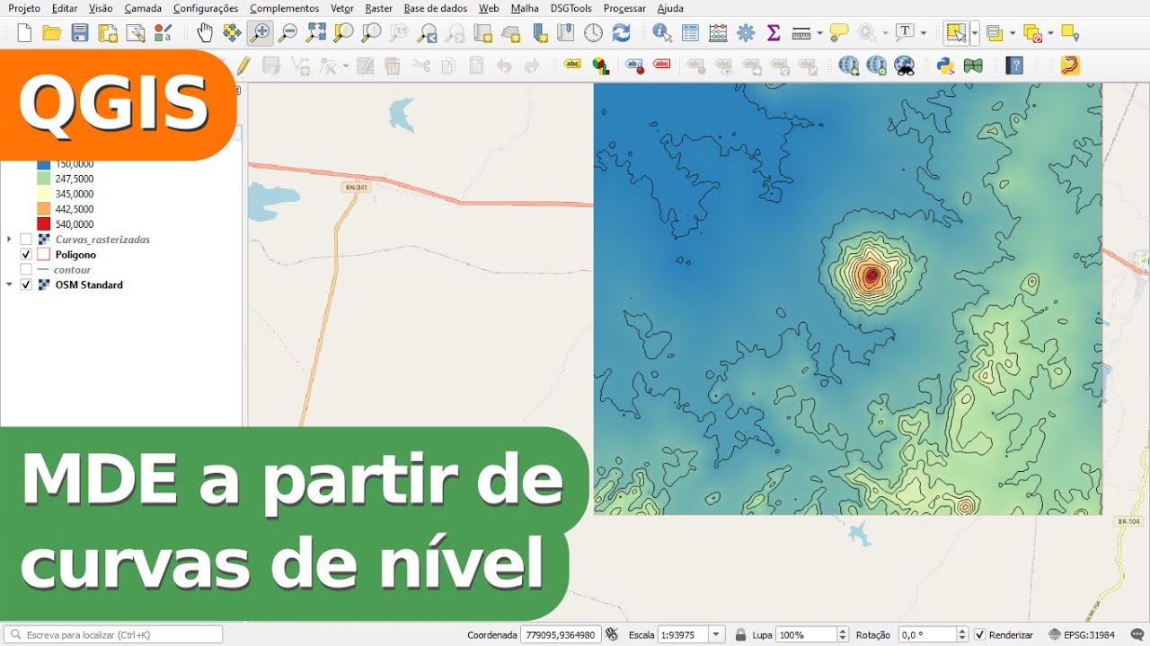Click orange 442,5000 legend color swatch

tap(43, 209)
